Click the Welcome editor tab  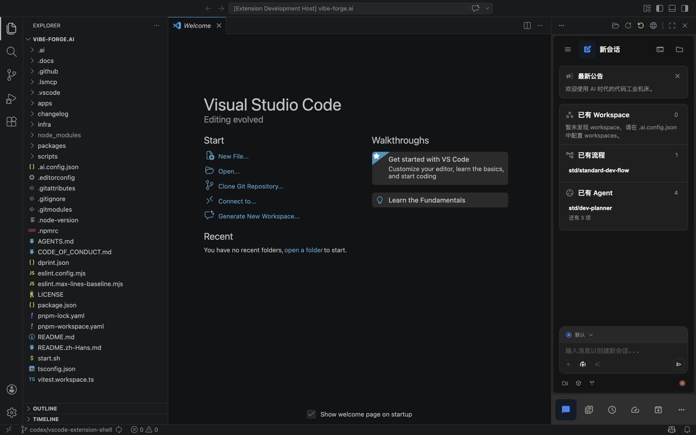[x=197, y=26]
